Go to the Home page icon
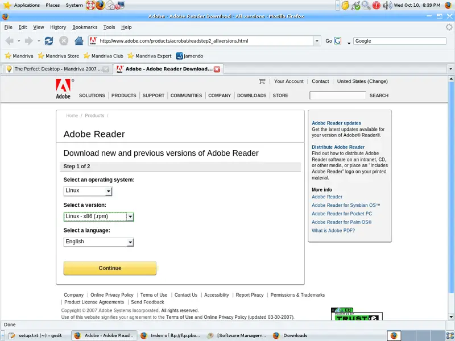455x341 pixels. click(79, 40)
